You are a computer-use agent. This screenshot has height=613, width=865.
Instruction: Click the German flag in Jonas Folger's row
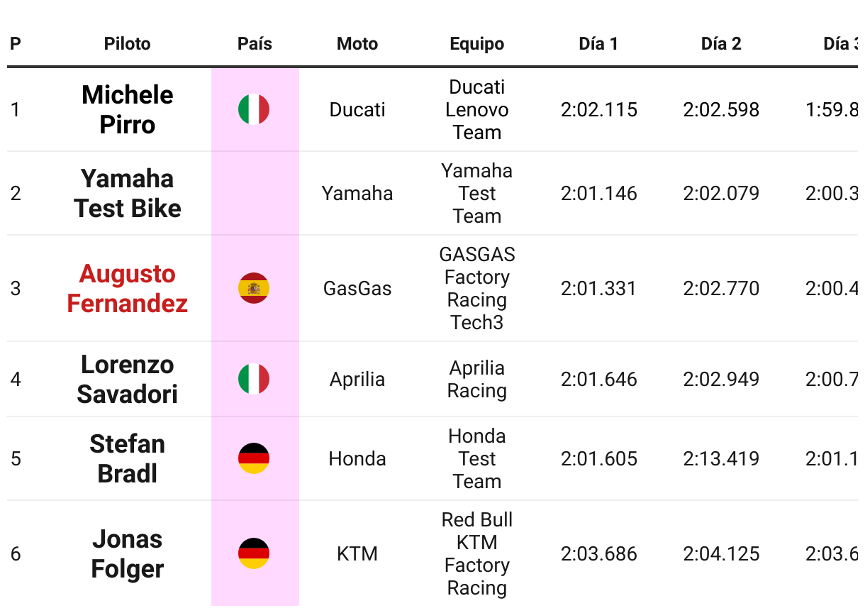pyautogui.click(x=254, y=553)
